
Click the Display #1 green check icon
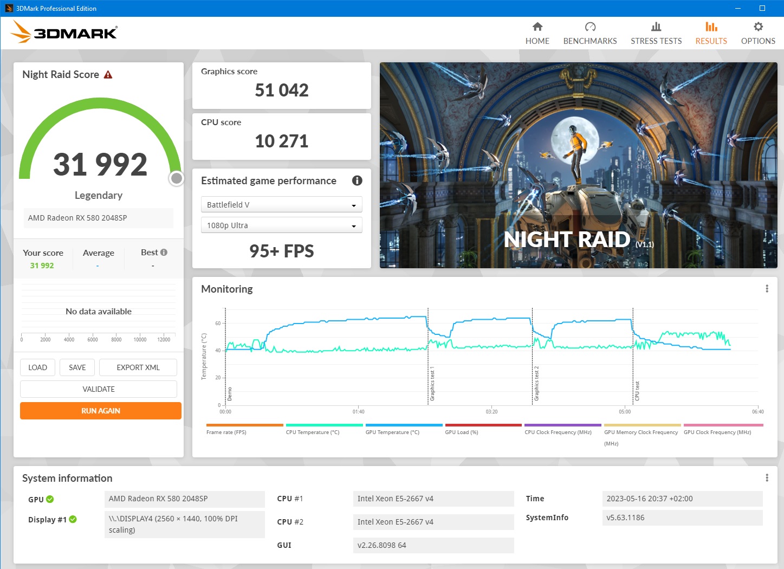73,519
